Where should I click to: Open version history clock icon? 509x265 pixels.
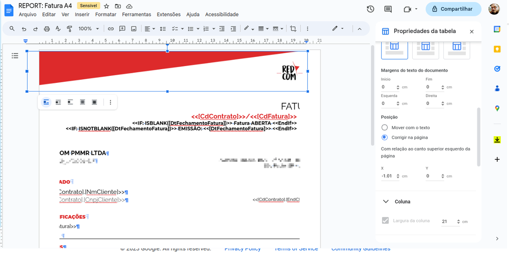(x=370, y=9)
